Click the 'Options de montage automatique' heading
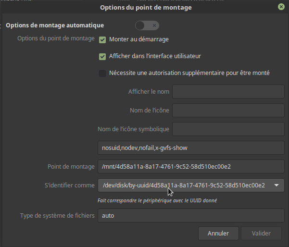Screen dimensions: 289x247 click(x=55, y=25)
